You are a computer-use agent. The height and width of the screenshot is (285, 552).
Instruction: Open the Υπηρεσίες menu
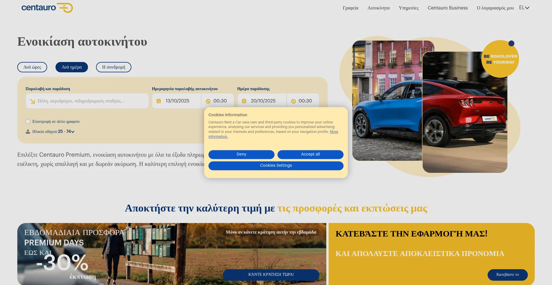pyautogui.click(x=409, y=8)
